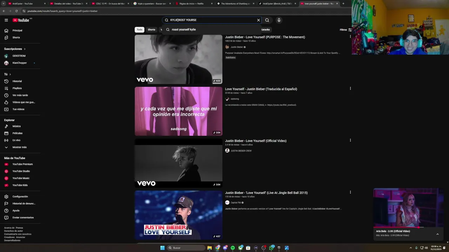This screenshot has width=449, height=252.
Task: Open the Live At Jingle Bell Ball 2015 title
Action: [x=266, y=193]
